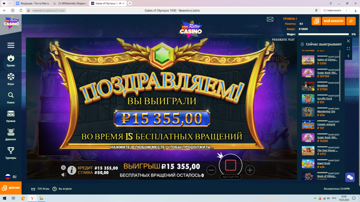Screen dimensions: 360x202
Task: Click the Депозит button
Action: 11,188
